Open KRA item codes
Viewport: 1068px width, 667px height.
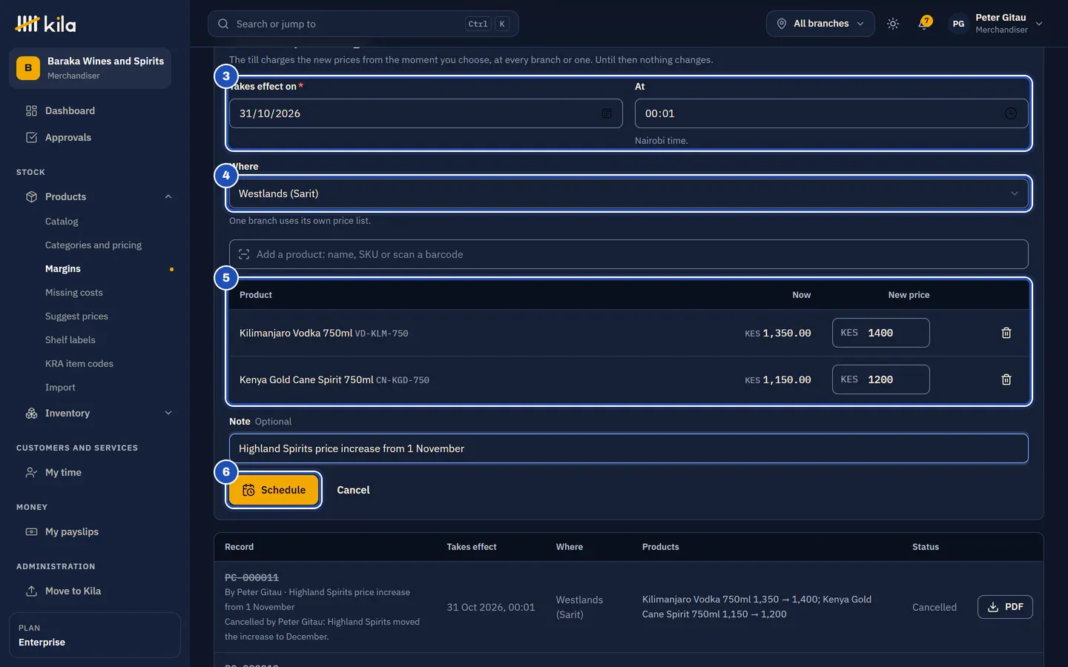point(79,363)
